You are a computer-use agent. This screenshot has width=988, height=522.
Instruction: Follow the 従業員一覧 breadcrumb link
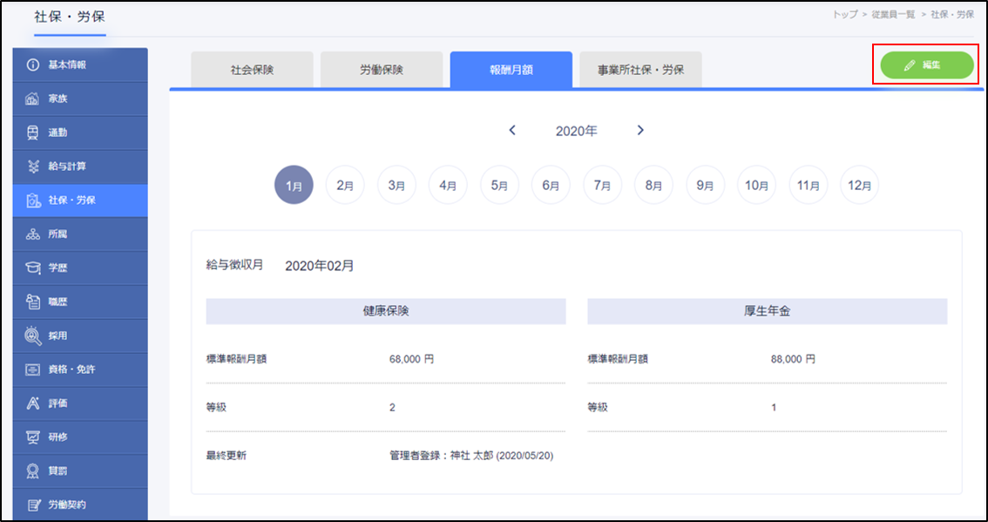pyautogui.click(x=893, y=16)
